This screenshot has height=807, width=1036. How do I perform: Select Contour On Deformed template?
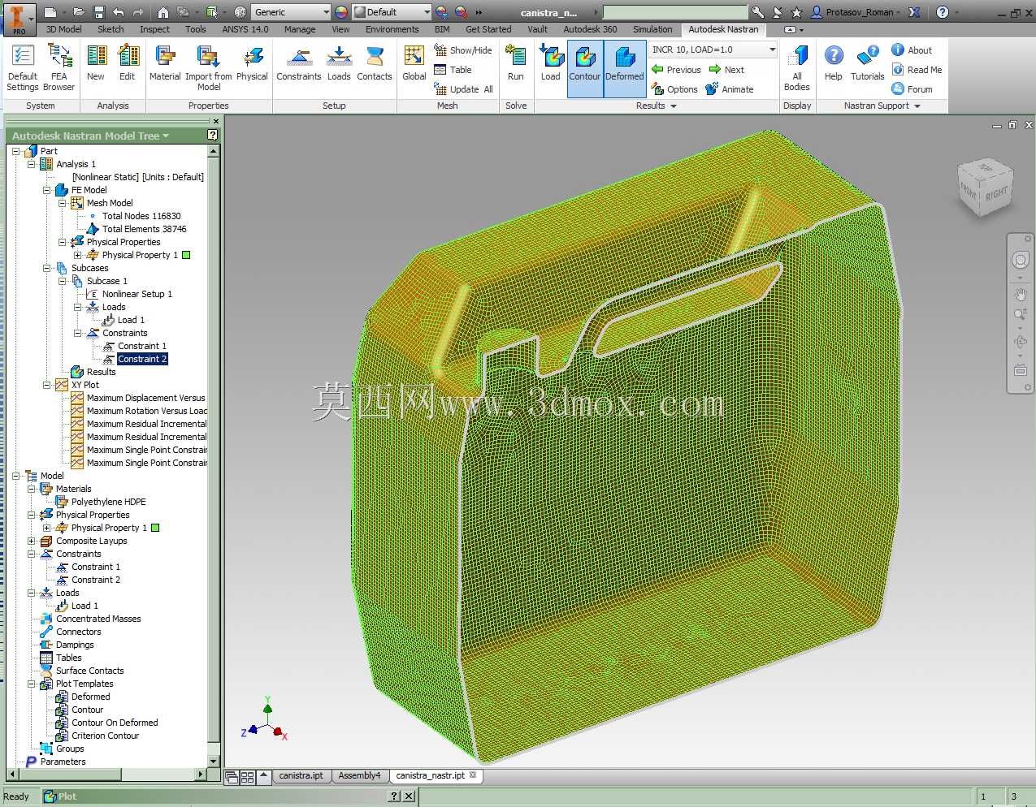coord(115,723)
